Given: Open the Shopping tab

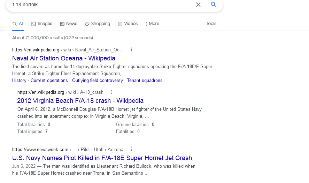Looking at the screenshot, I should click(98, 24).
